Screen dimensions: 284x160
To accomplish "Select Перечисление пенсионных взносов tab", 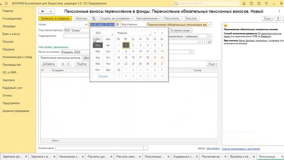I will (x=60, y=58).
